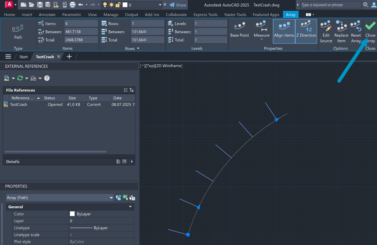Open the Rows panel dropdown
The width and height of the screenshot is (377, 245).
click(138, 48)
